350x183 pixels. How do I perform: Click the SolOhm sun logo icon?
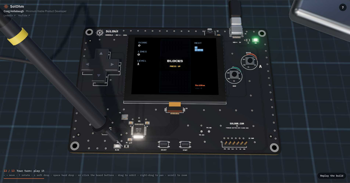click(x=6, y=7)
